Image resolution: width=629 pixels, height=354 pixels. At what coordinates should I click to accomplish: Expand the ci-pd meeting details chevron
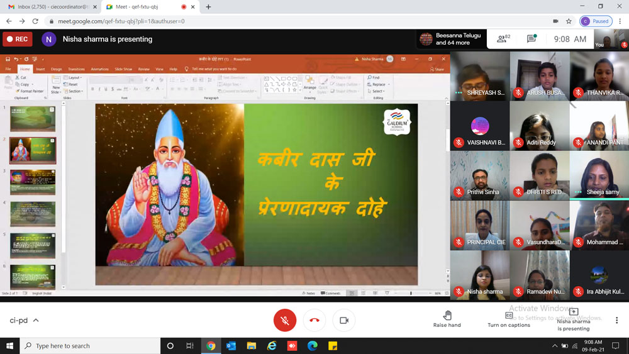(36, 320)
